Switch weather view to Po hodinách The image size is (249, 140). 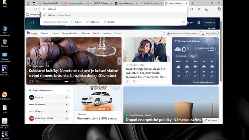(x=181, y=56)
